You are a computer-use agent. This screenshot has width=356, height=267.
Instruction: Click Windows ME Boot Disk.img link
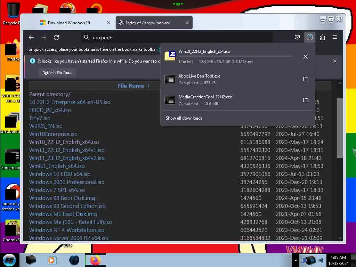pos(63,214)
